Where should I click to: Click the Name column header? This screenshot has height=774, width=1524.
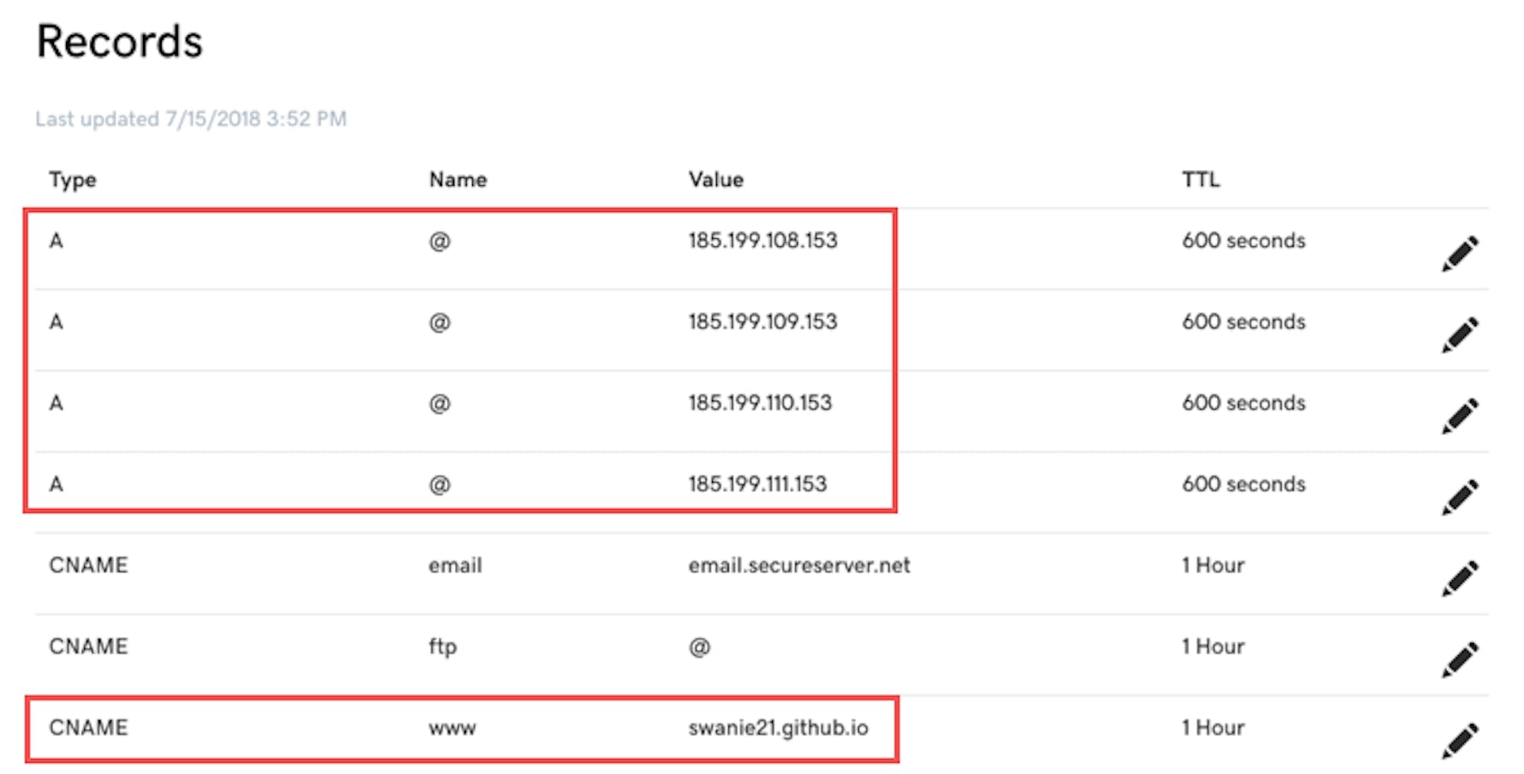pos(458,180)
